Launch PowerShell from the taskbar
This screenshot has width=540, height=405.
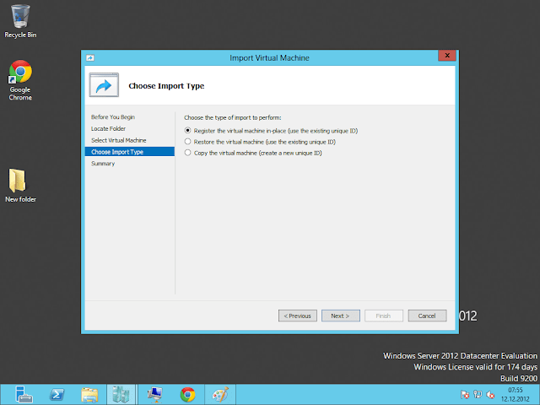click(57, 394)
